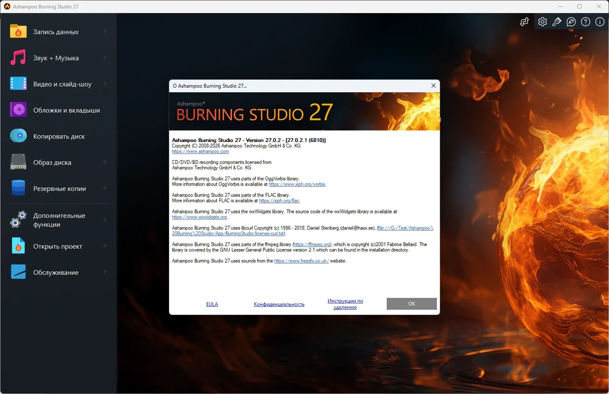This screenshot has width=609, height=394.
Task: Click the Ashampoo flame icon in title bar
Action: 7,7
